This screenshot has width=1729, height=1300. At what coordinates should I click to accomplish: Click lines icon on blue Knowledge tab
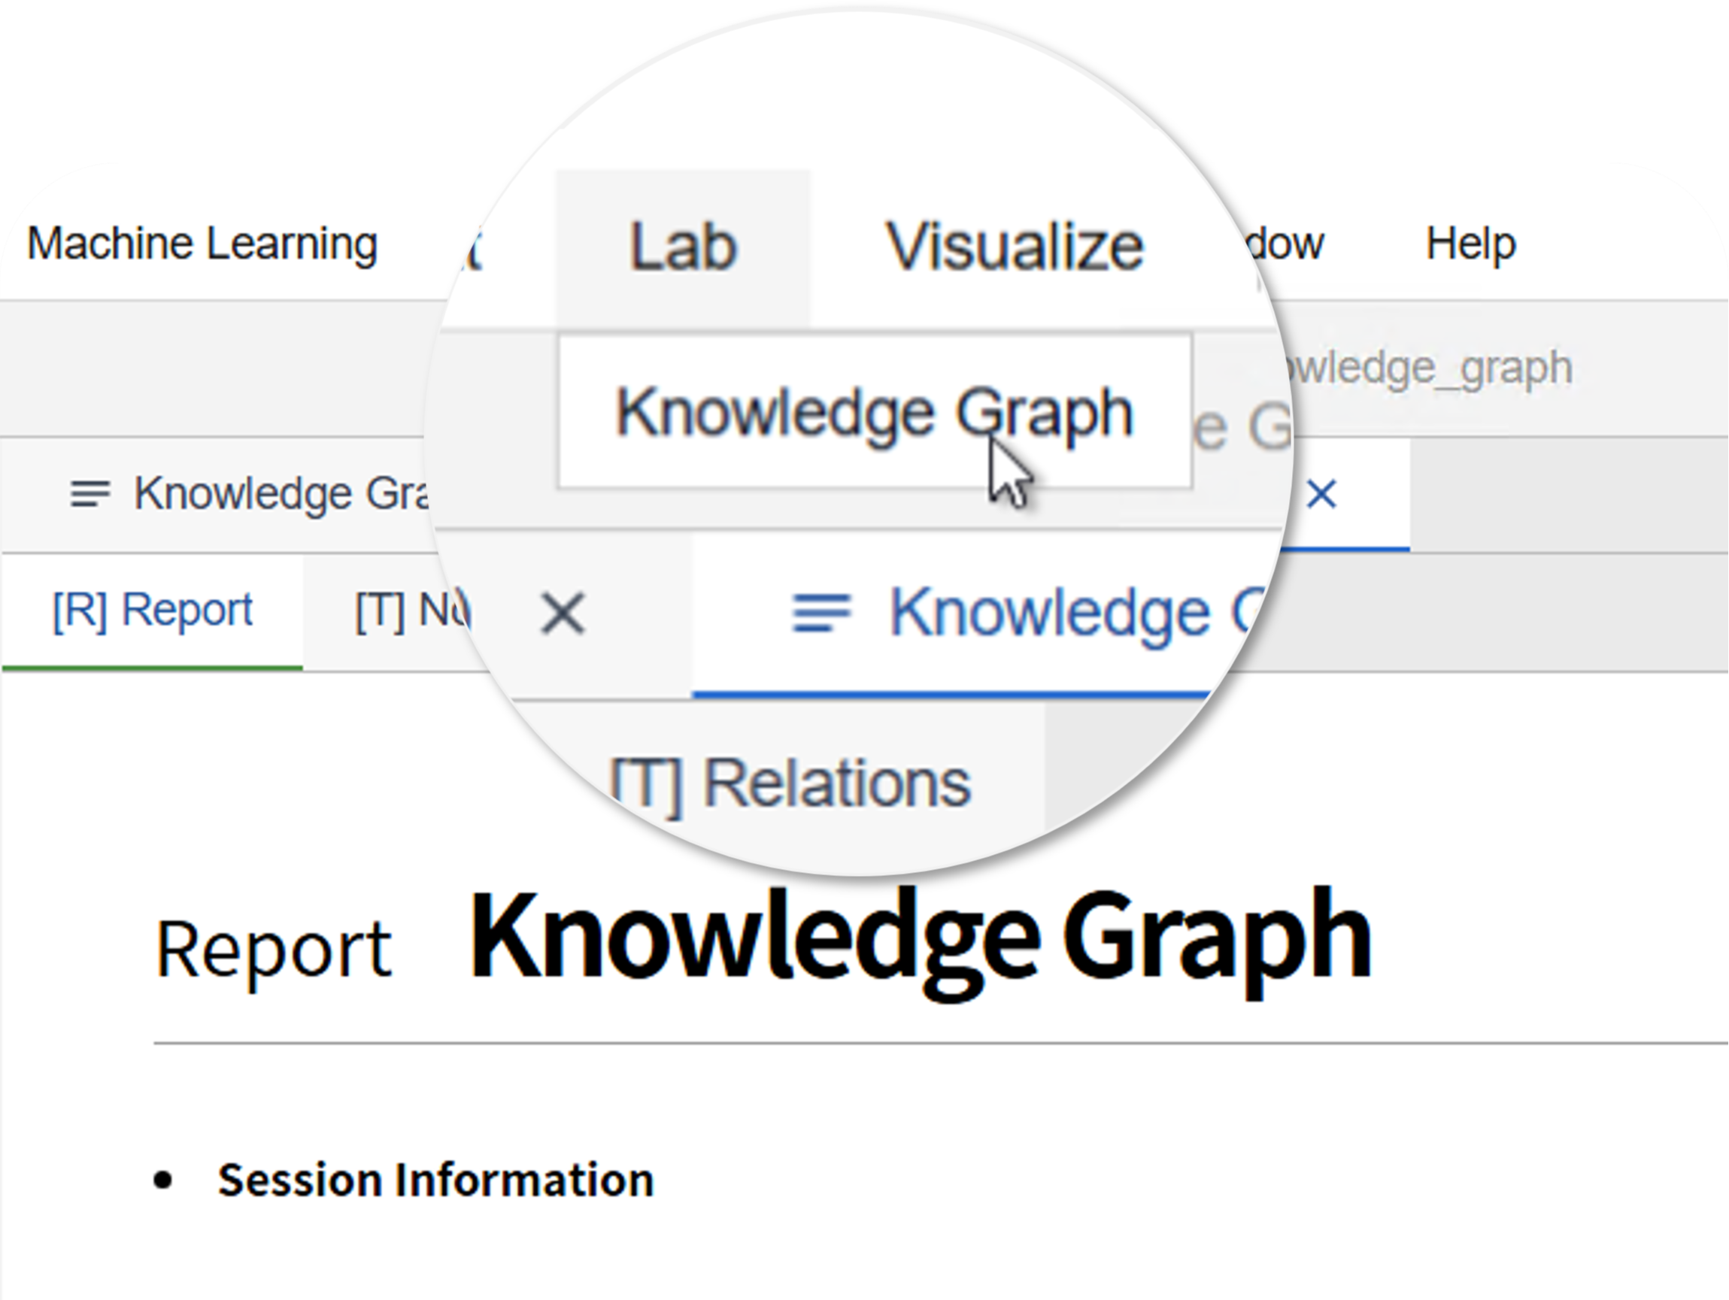click(x=821, y=614)
